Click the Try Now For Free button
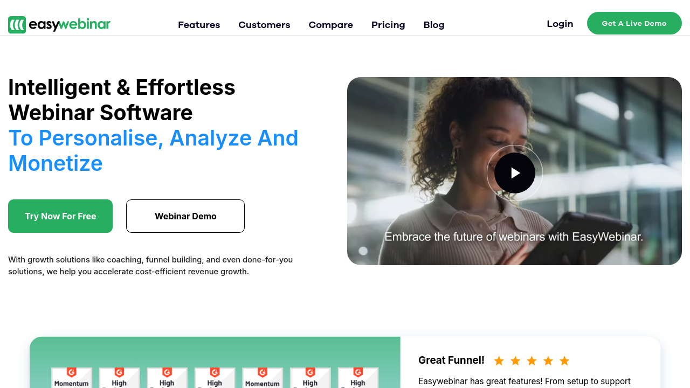 click(60, 216)
